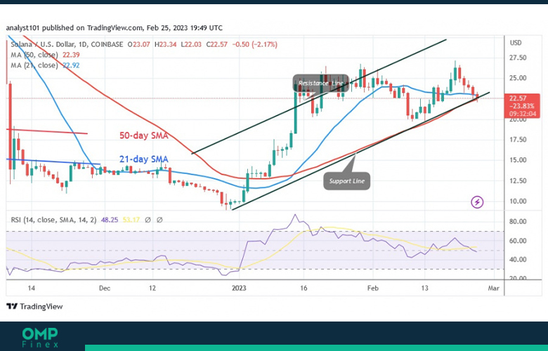Click the 'Dec' date label on time axis

coord(105,288)
